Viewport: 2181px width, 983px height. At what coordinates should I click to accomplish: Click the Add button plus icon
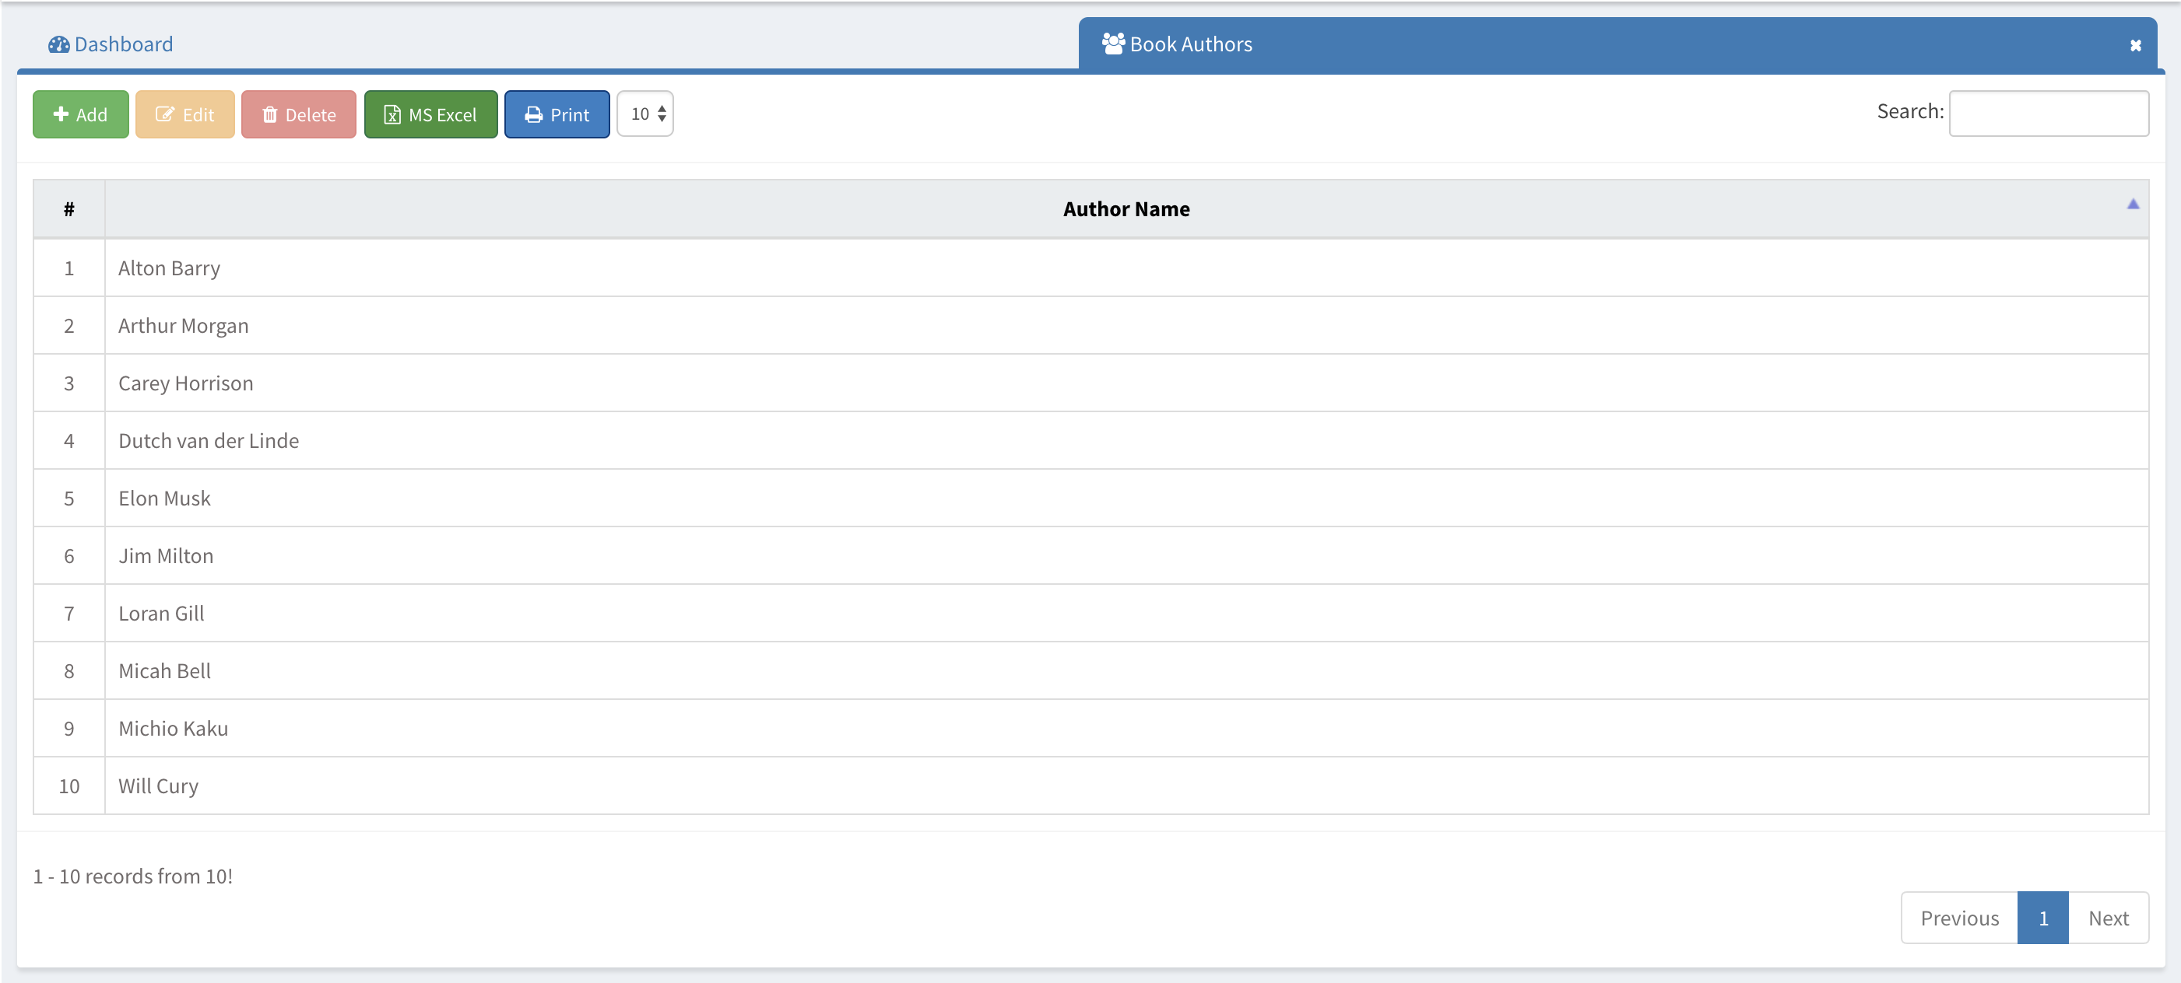61,114
